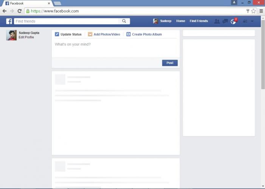The width and height of the screenshot is (265, 189).
Task: Click the Chrome user profile icon in the title bar
Action: click(234, 2)
